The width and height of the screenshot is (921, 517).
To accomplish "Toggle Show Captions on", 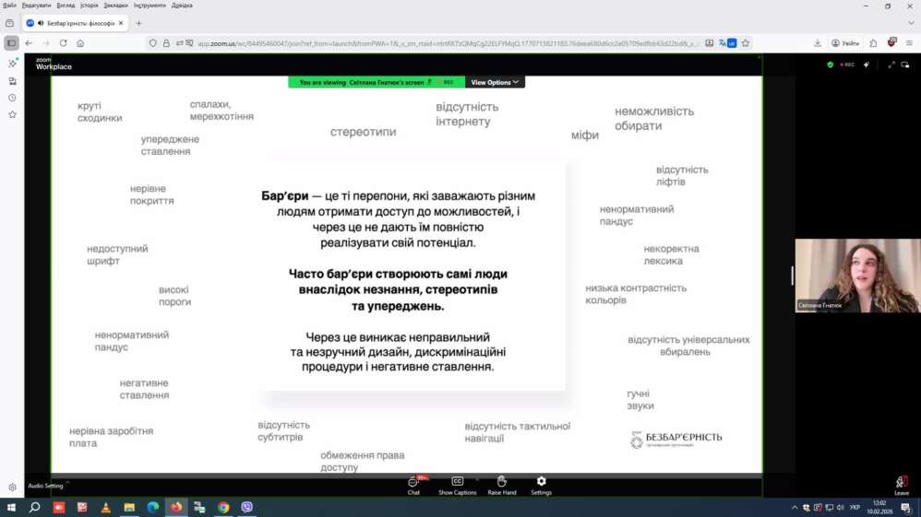I will click(x=457, y=484).
